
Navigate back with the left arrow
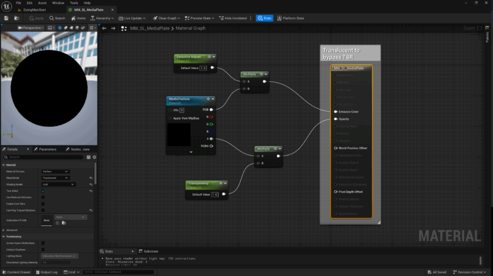[104, 28]
